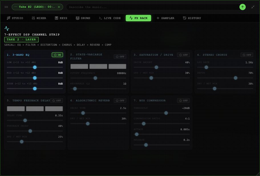Viewport: 260px width, 176px height.
Task: Click the Cutoff Frequency slider handle
Action: (x=95, y=78)
